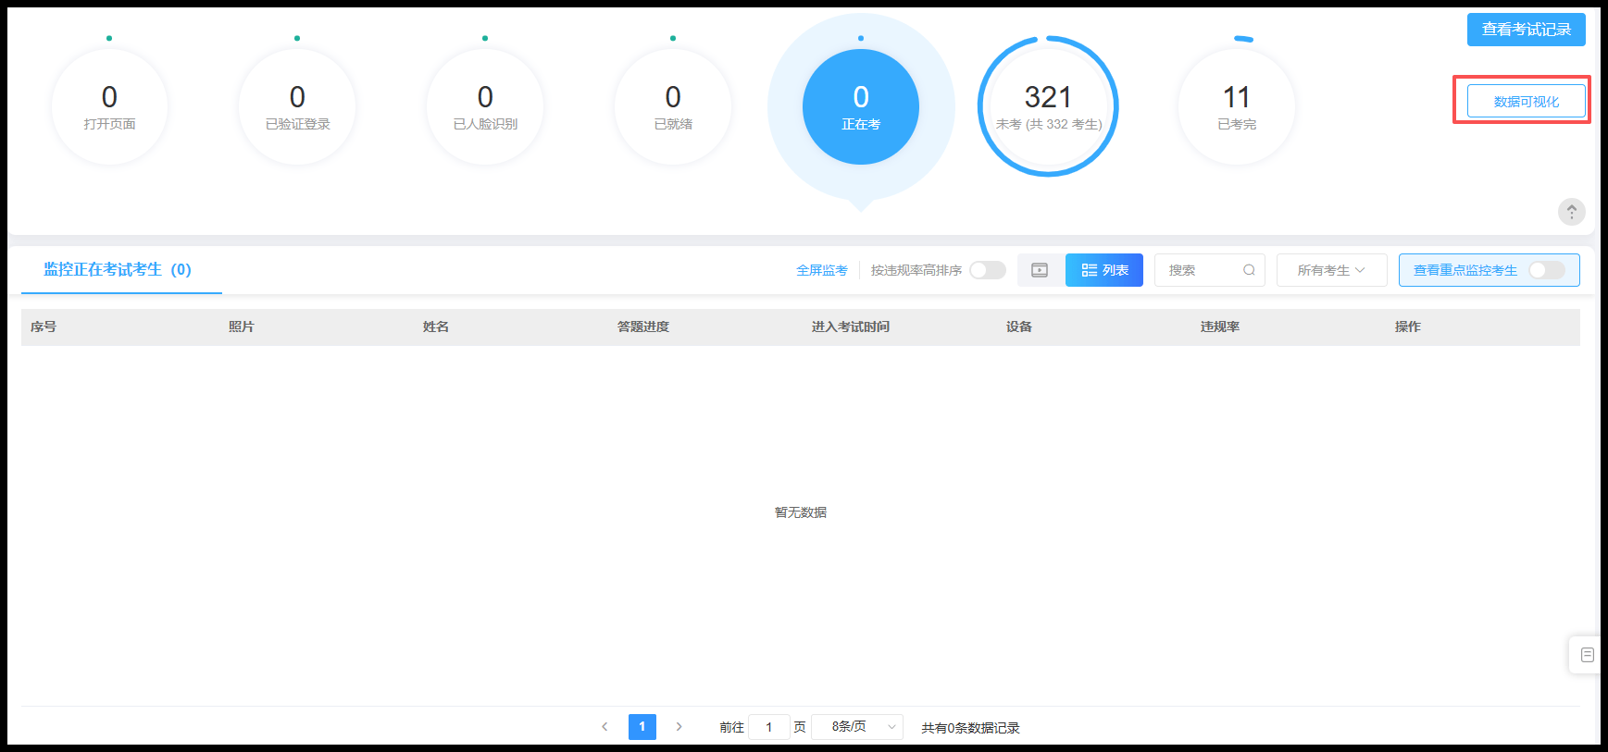Collapse the statistics panel with the up-arrow icon
This screenshot has height=752, width=1608.
click(1571, 212)
